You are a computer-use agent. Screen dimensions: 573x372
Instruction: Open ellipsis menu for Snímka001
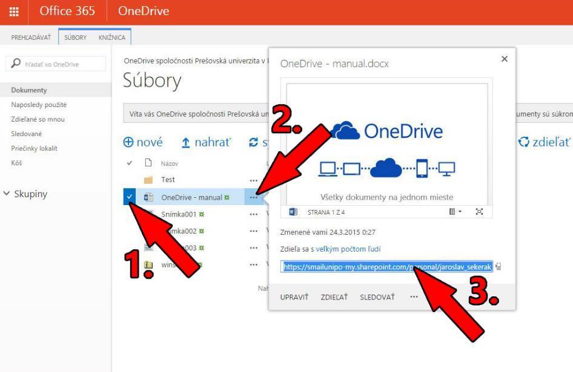click(254, 214)
